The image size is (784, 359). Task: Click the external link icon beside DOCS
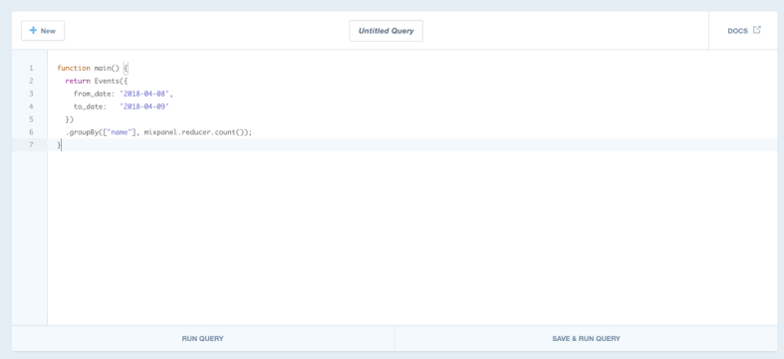756,30
